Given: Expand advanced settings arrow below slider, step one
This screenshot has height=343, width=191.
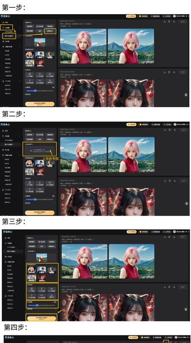Looking at the screenshot, I should 53,94.
